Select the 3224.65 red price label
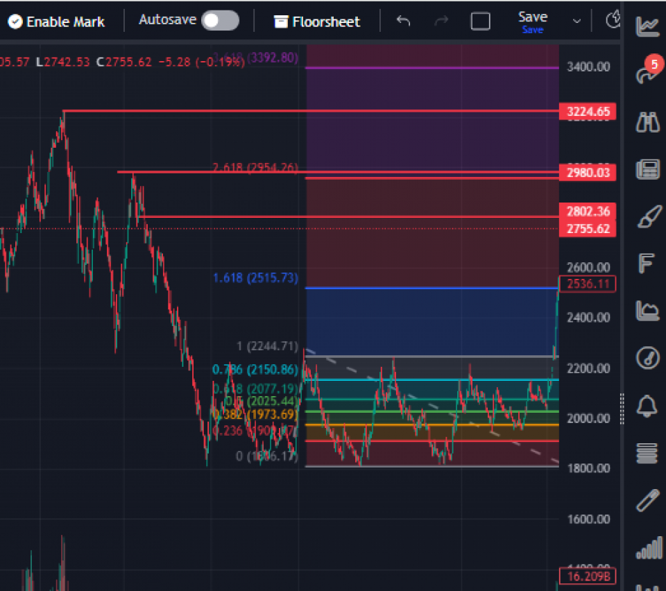The image size is (666, 591). coord(588,112)
